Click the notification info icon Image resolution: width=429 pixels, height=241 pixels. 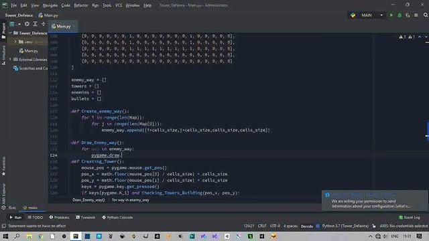[x=327, y=195]
